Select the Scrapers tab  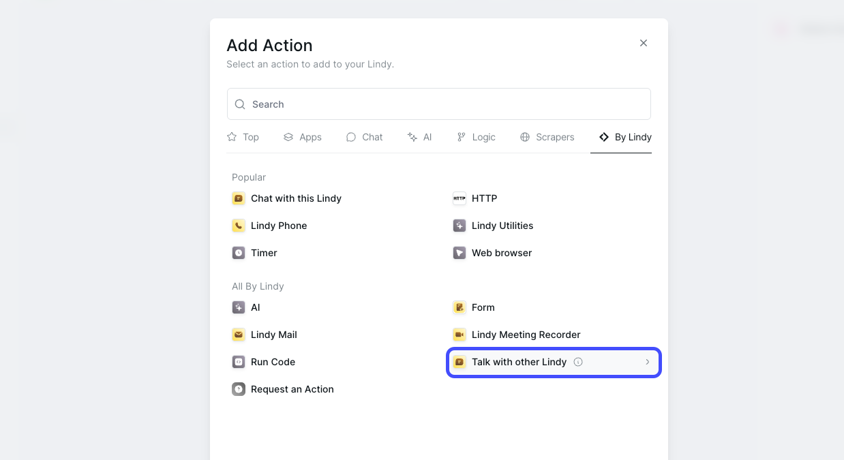[x=547, y=137]
